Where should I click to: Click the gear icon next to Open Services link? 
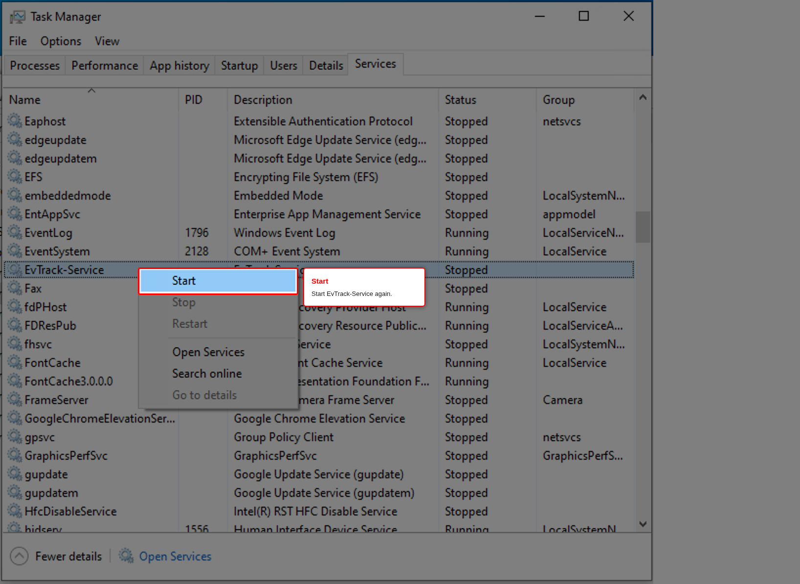[126, 556]
